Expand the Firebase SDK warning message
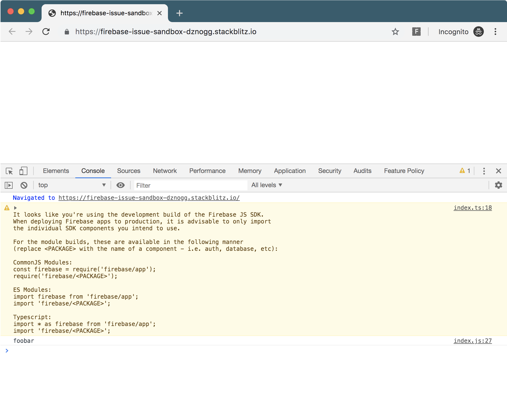This screenshot has width=507, height=398. [16, 208]
